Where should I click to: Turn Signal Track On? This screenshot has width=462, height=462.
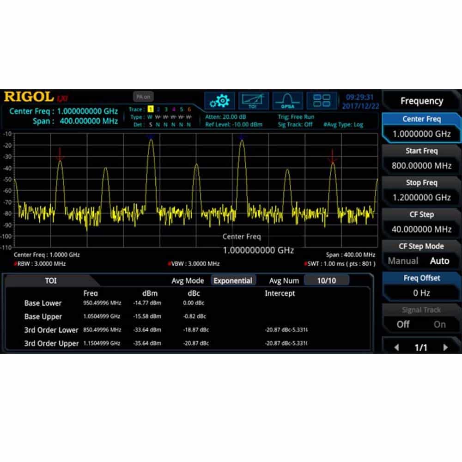coord(440,324)
